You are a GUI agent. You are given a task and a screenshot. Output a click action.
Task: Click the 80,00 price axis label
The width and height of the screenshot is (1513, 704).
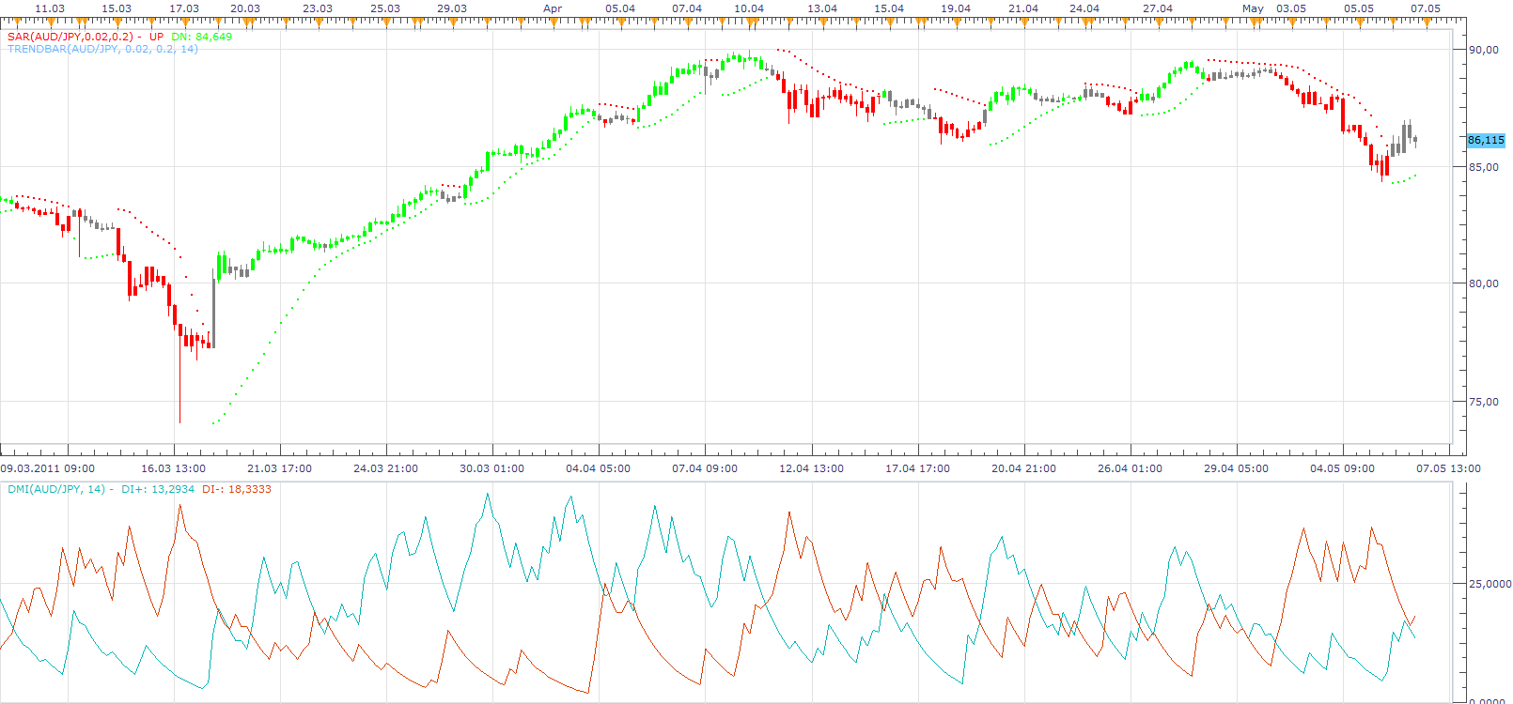1484,283
